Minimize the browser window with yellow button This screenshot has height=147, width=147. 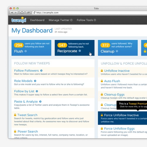[14, 8]
